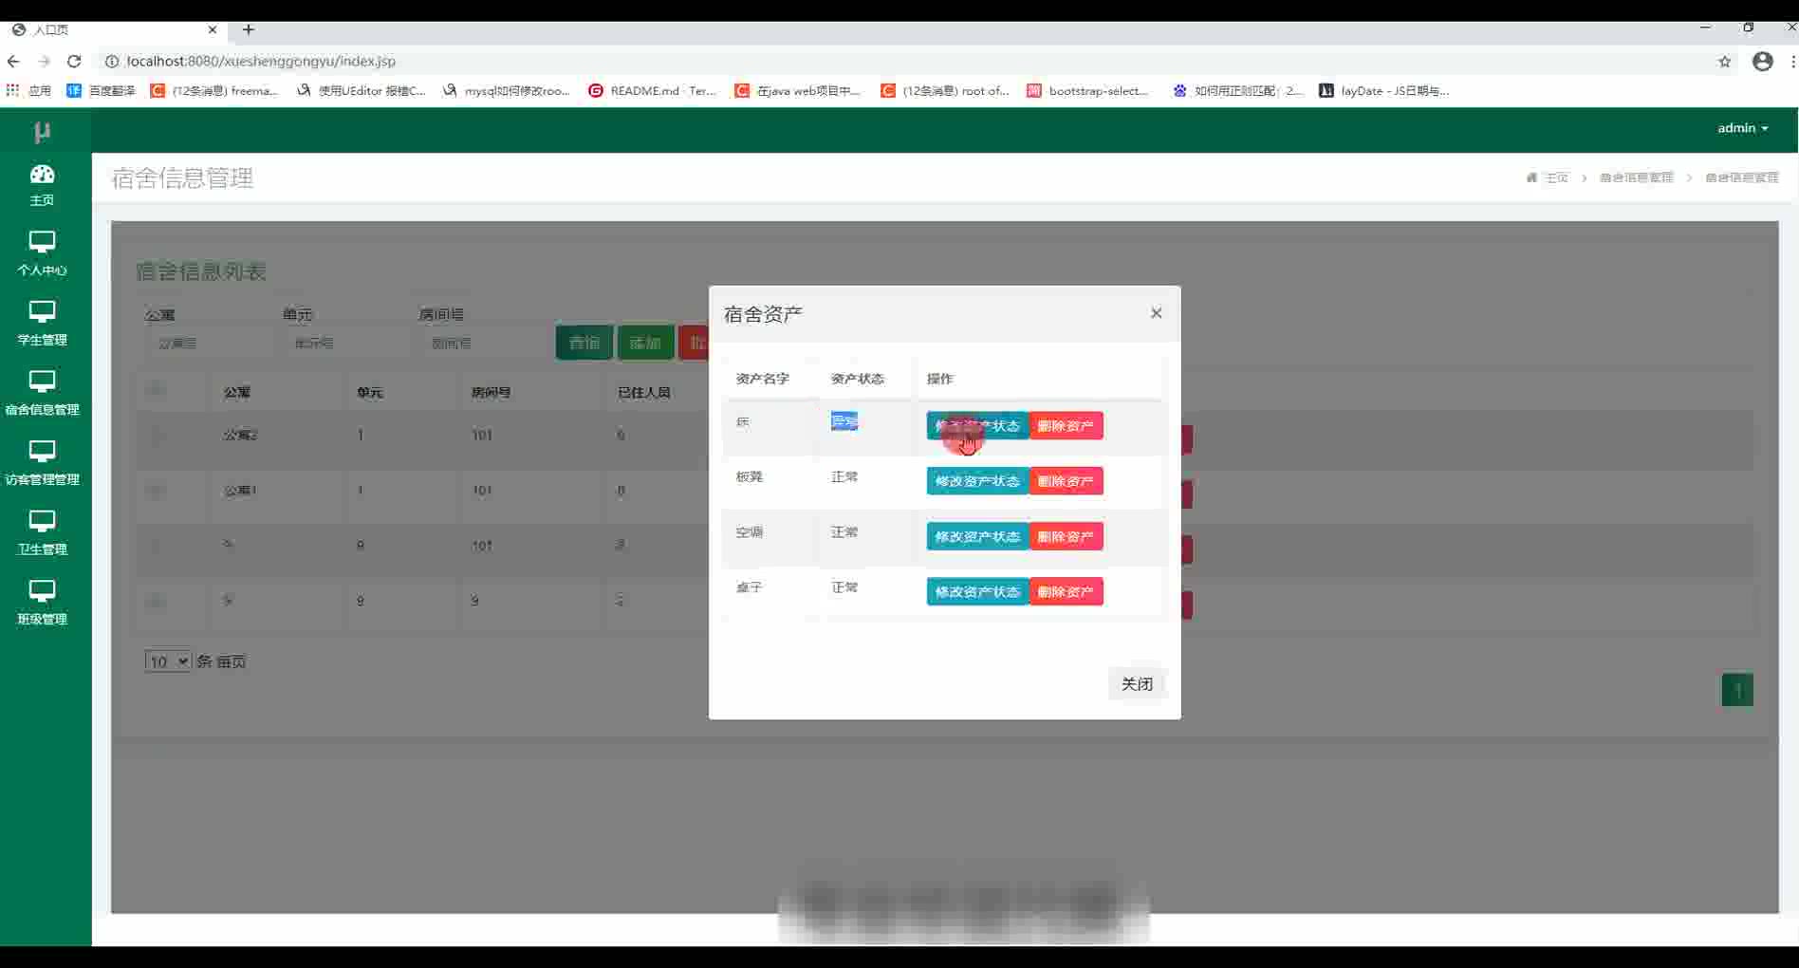
Task: Click the 单元 search input field
Action: [344, 343]
